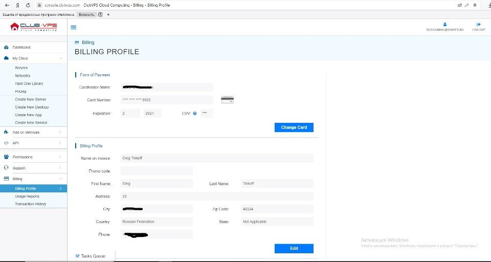Click the Log Out icon
Image resolution: width=491 pixels, height=262 pixels.
(479, 24)
